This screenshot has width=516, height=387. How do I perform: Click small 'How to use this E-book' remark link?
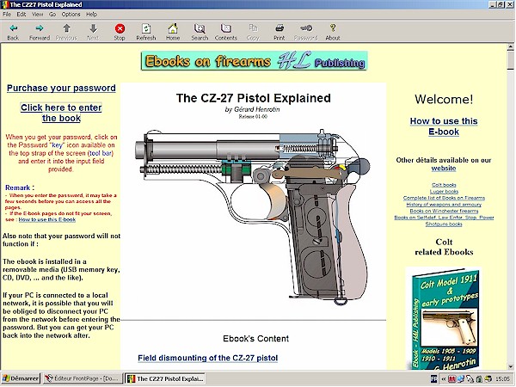pos(47,220)
